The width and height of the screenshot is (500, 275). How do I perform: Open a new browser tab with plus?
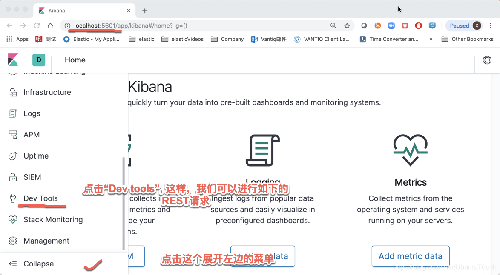pos(145,11)
